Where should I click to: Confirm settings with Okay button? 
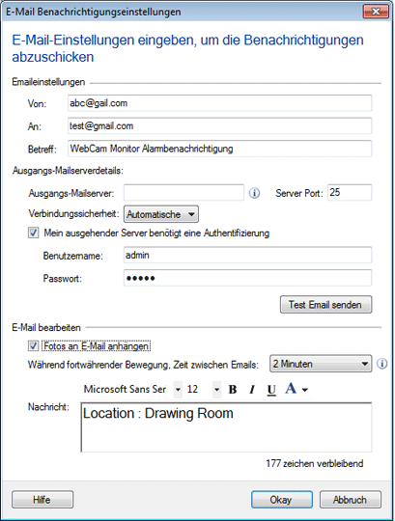click(282, 500)
